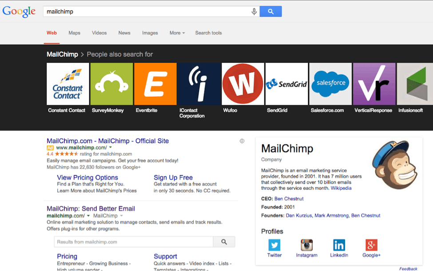Click the VerticalResponse caption text
433x271 pixels.
pos(373,110)
